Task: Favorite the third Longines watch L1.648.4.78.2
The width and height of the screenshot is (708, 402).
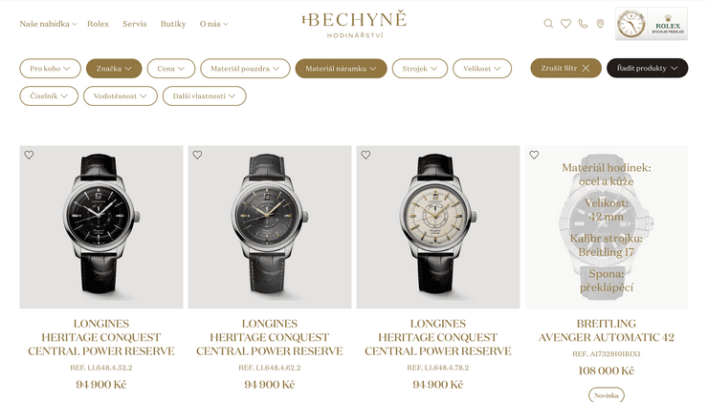Action: pyautogui.click(x=365, y=155)
